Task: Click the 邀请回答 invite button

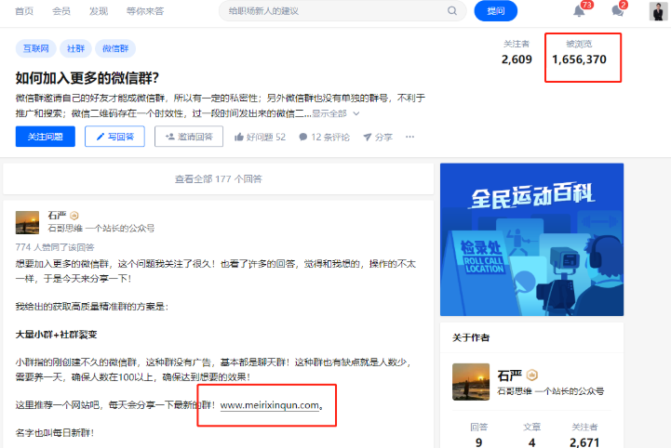Action: point(189,137)
